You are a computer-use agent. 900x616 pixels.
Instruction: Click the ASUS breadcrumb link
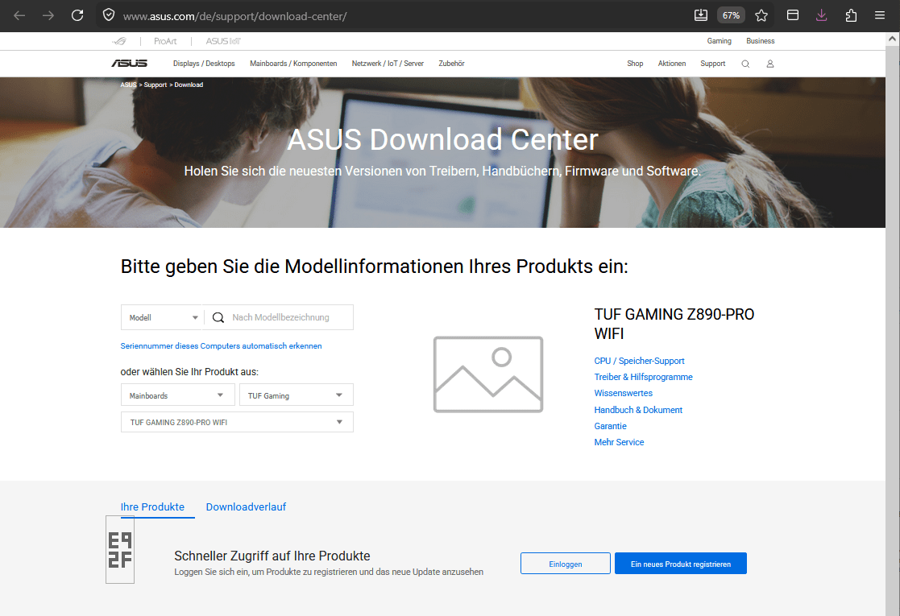[x=128, y=85]
